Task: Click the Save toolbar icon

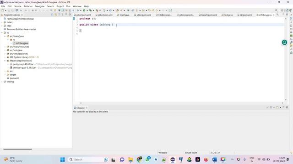Action: (9, 10)
